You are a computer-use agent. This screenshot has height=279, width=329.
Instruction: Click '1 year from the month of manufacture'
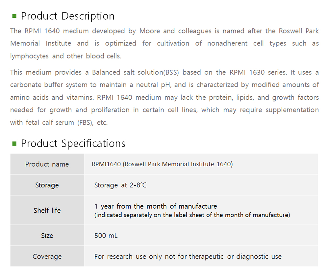pyautogui.click(x=156, y=206)
